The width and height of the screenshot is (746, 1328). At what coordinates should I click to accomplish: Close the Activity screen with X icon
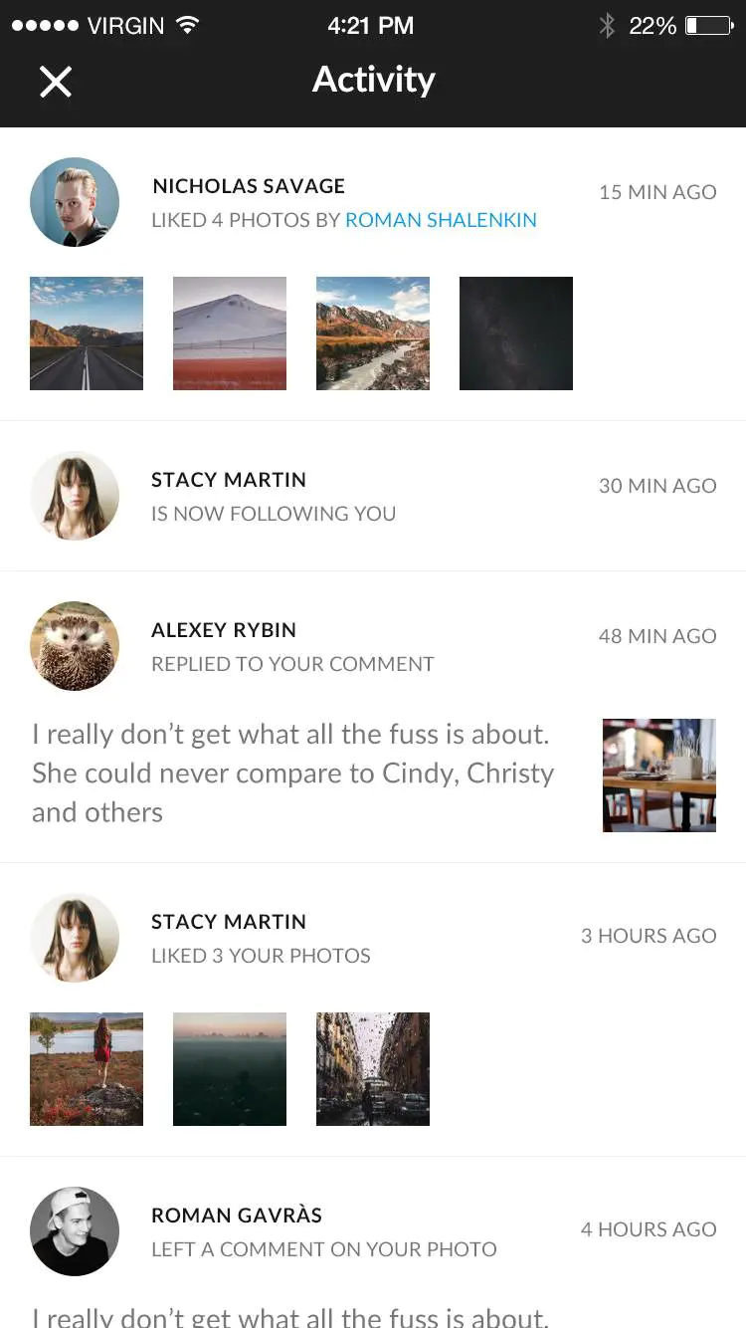[56, 82]
